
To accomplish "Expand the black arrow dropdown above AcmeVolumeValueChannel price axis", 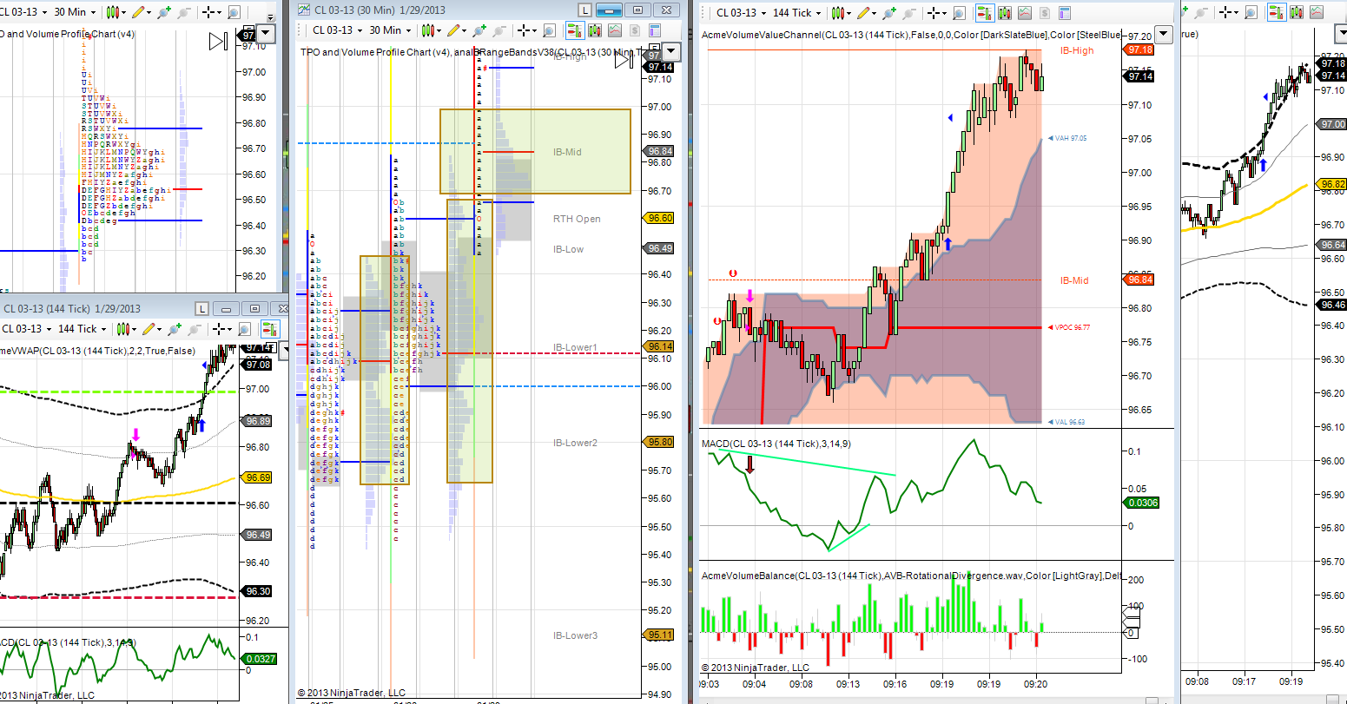I will (x=1164, y=34).
